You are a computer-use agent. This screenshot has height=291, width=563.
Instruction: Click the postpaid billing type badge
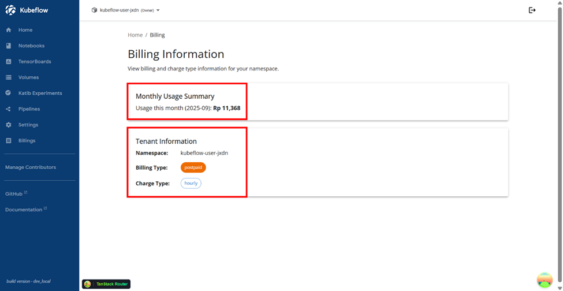point(193,167)
